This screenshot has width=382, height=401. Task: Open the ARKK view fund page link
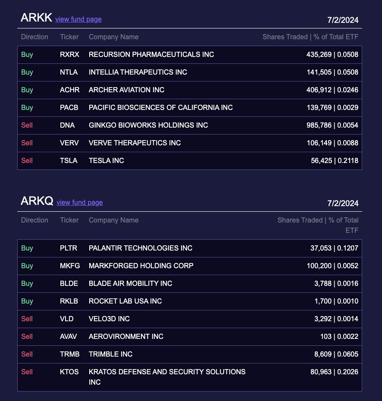tap(78, 19)
